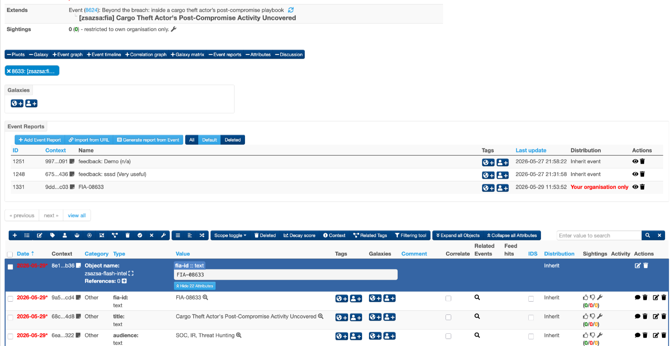Click the tag selected attributes icon

point(52,235)
